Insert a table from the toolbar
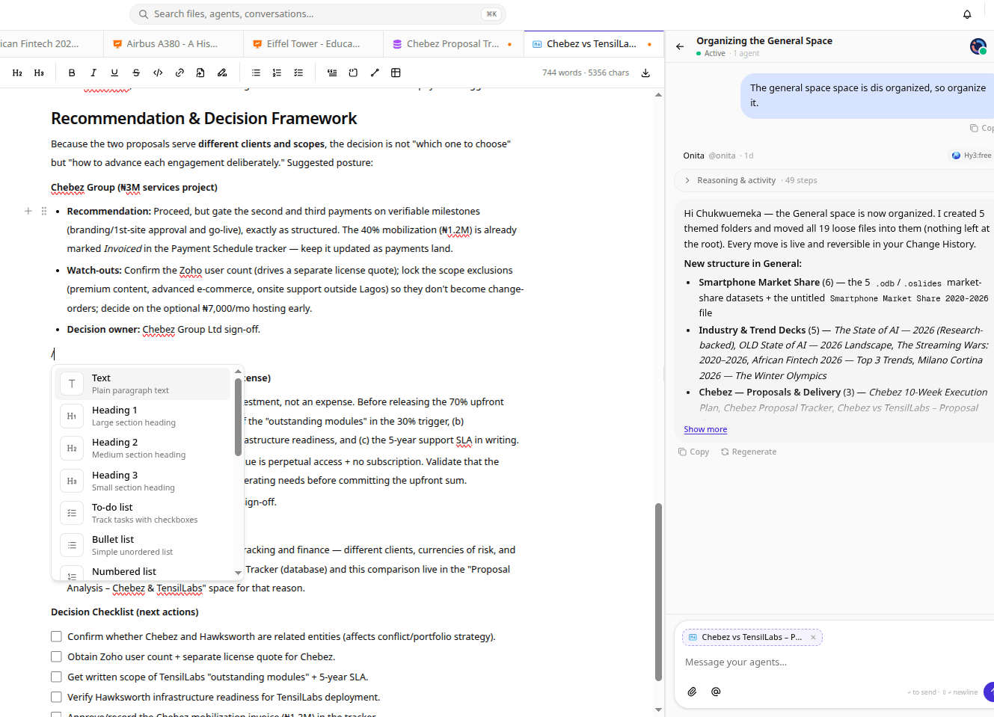 pyautogui.click(x=396, y=73)
